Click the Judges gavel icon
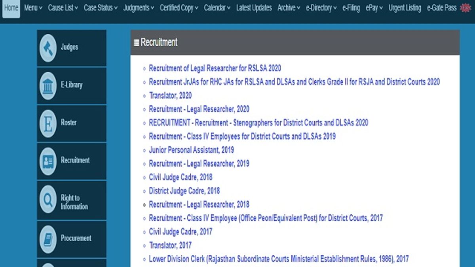Image resolution: width=475 pixels, height=267 pixels. pyautogui.click(x=48, y=48)
